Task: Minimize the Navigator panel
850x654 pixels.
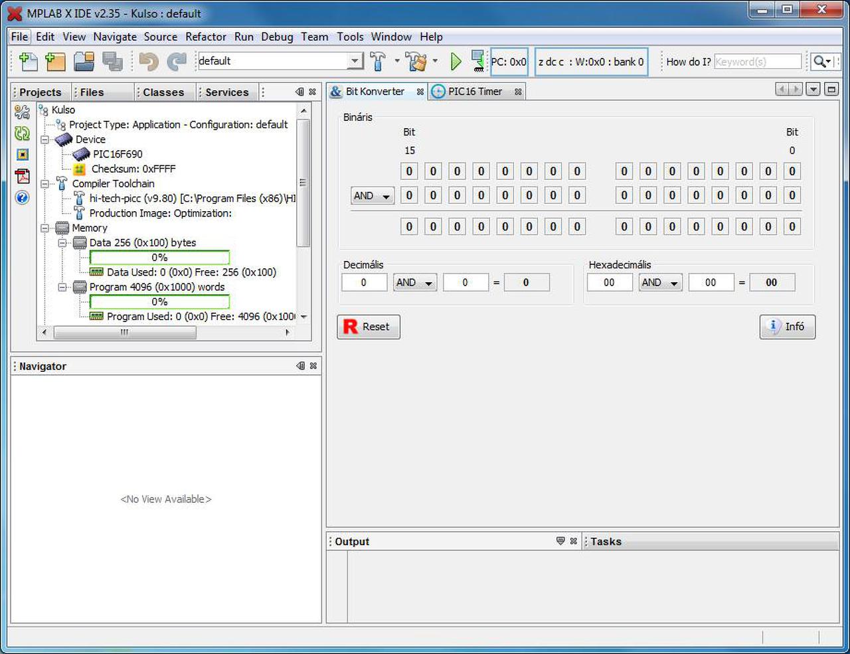Action: [x=300, y=366]
